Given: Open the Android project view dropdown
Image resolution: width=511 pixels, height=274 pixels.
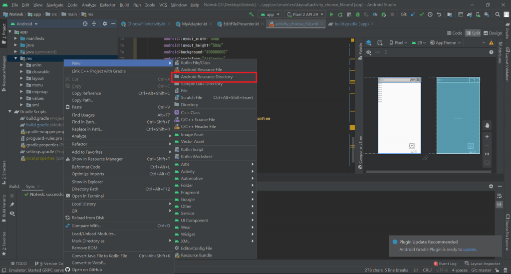Looking at the screenshot, I should click(24, 24).
